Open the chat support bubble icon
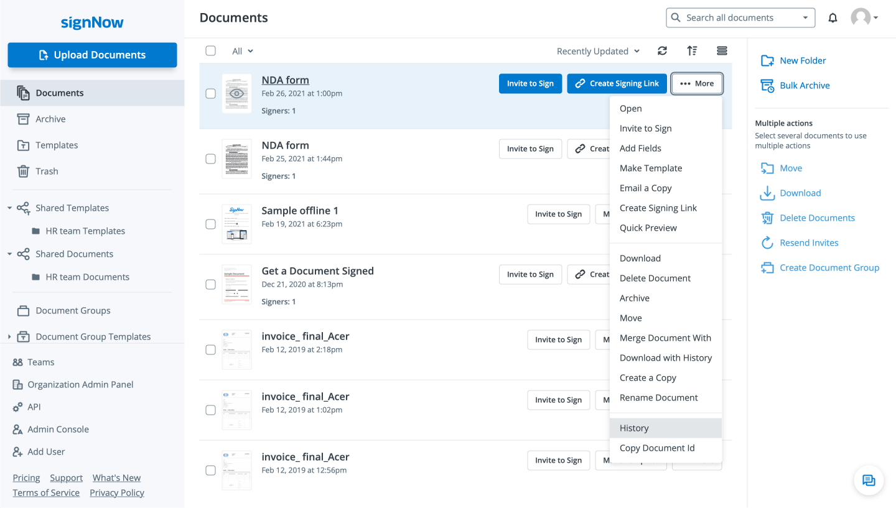Screen dimensions: 896x508 tap(869, 480)
